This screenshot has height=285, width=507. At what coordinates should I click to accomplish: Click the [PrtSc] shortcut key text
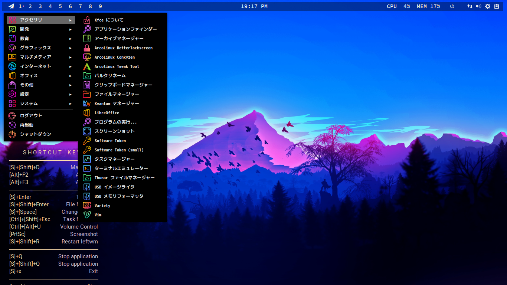tap(17, 234)
